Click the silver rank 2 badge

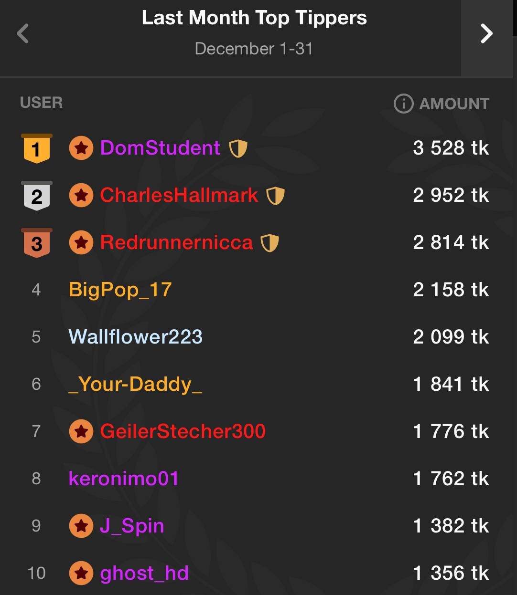pyautogui.click(x=37, y=196)
